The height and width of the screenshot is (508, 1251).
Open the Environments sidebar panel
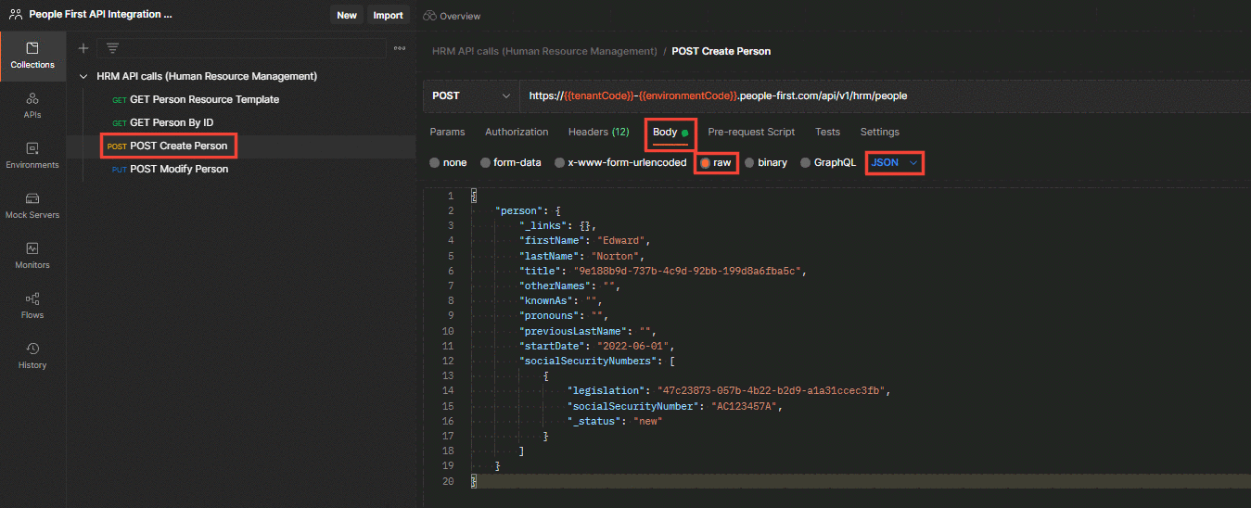point(32,156)
